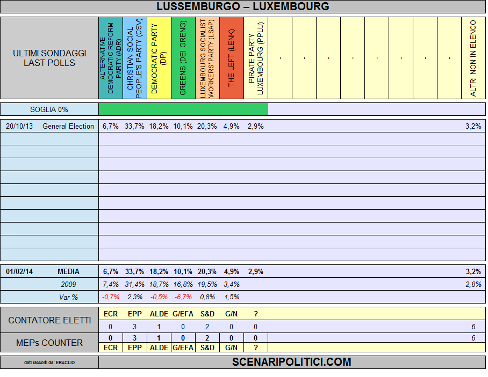488x377 pixels.
Task: Select The Left (LENK) red header
Action: pyautogui.click(x=232, y=58)
